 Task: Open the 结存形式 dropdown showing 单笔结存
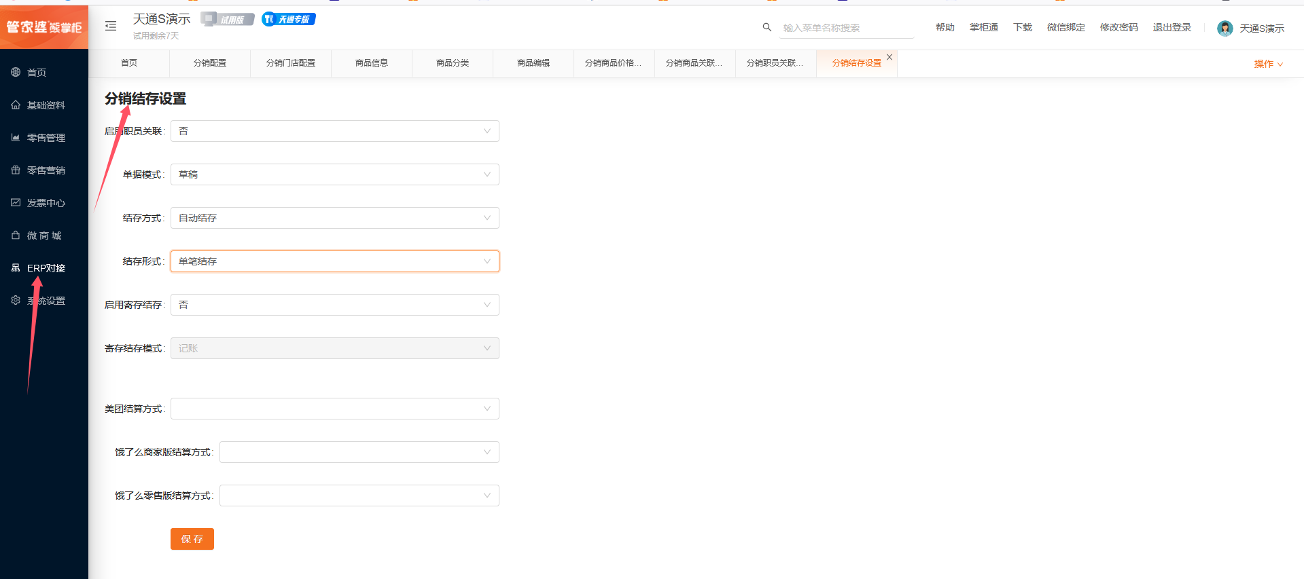(335, 261)
